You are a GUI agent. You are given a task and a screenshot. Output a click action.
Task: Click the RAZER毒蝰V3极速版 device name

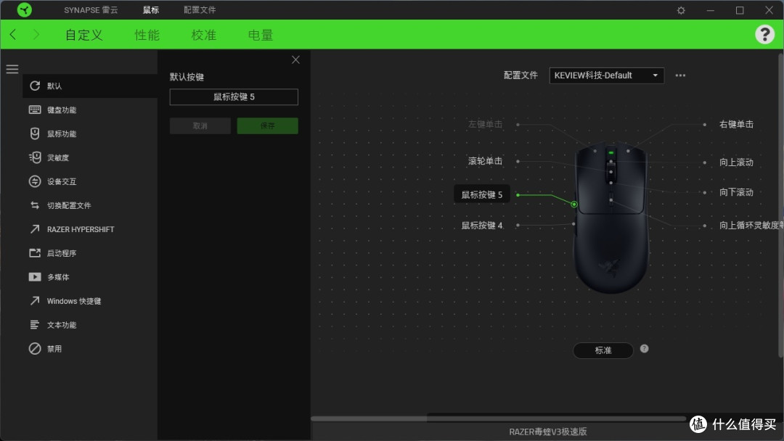pos(547,432)
